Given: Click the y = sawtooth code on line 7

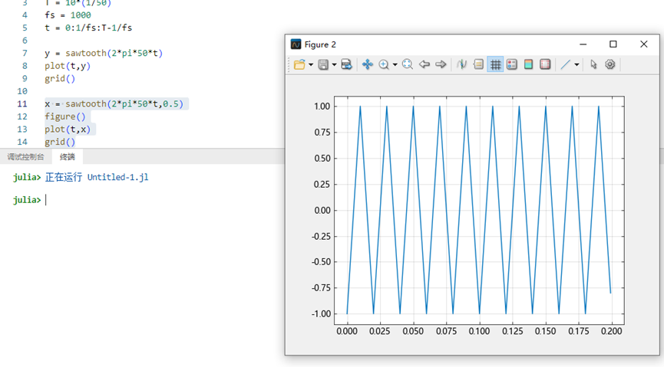Looking at the screenshot, I should tap(104, 54).
